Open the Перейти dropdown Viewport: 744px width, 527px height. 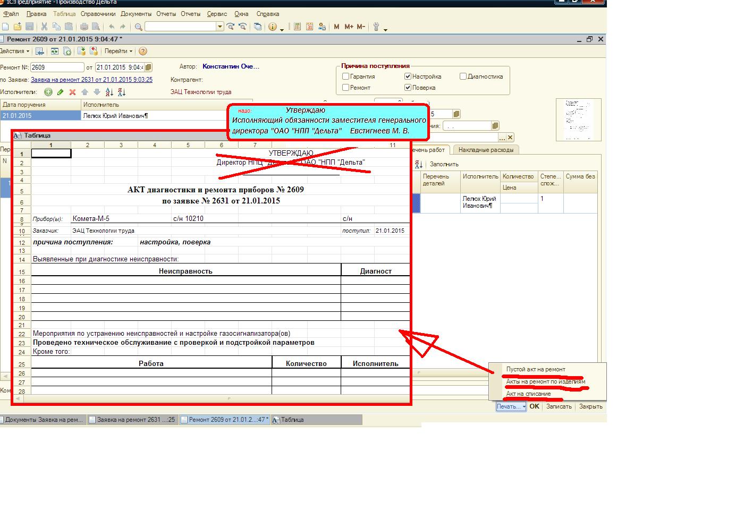tap(118, 52)
